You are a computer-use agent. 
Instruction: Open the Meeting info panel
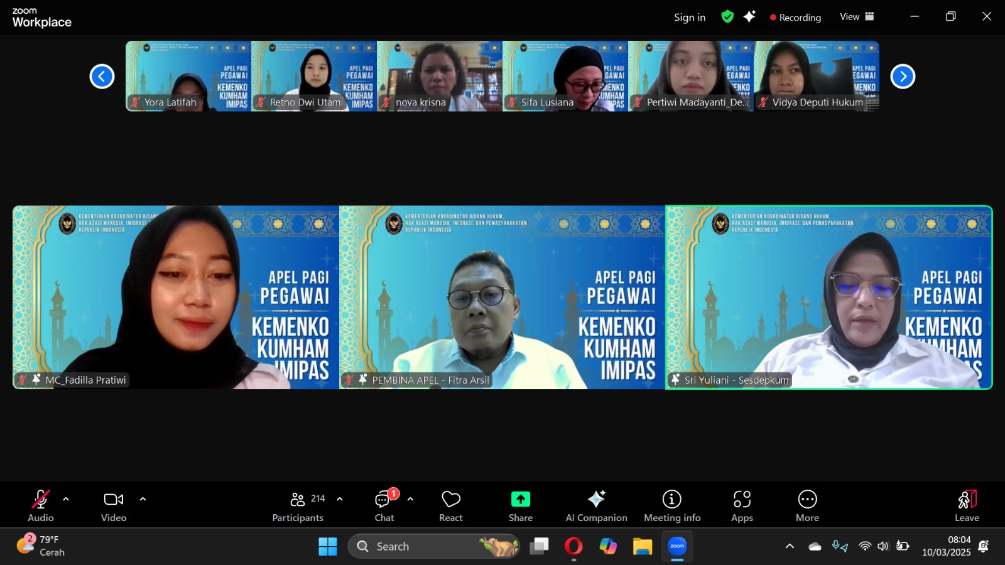tap(671, 506)
